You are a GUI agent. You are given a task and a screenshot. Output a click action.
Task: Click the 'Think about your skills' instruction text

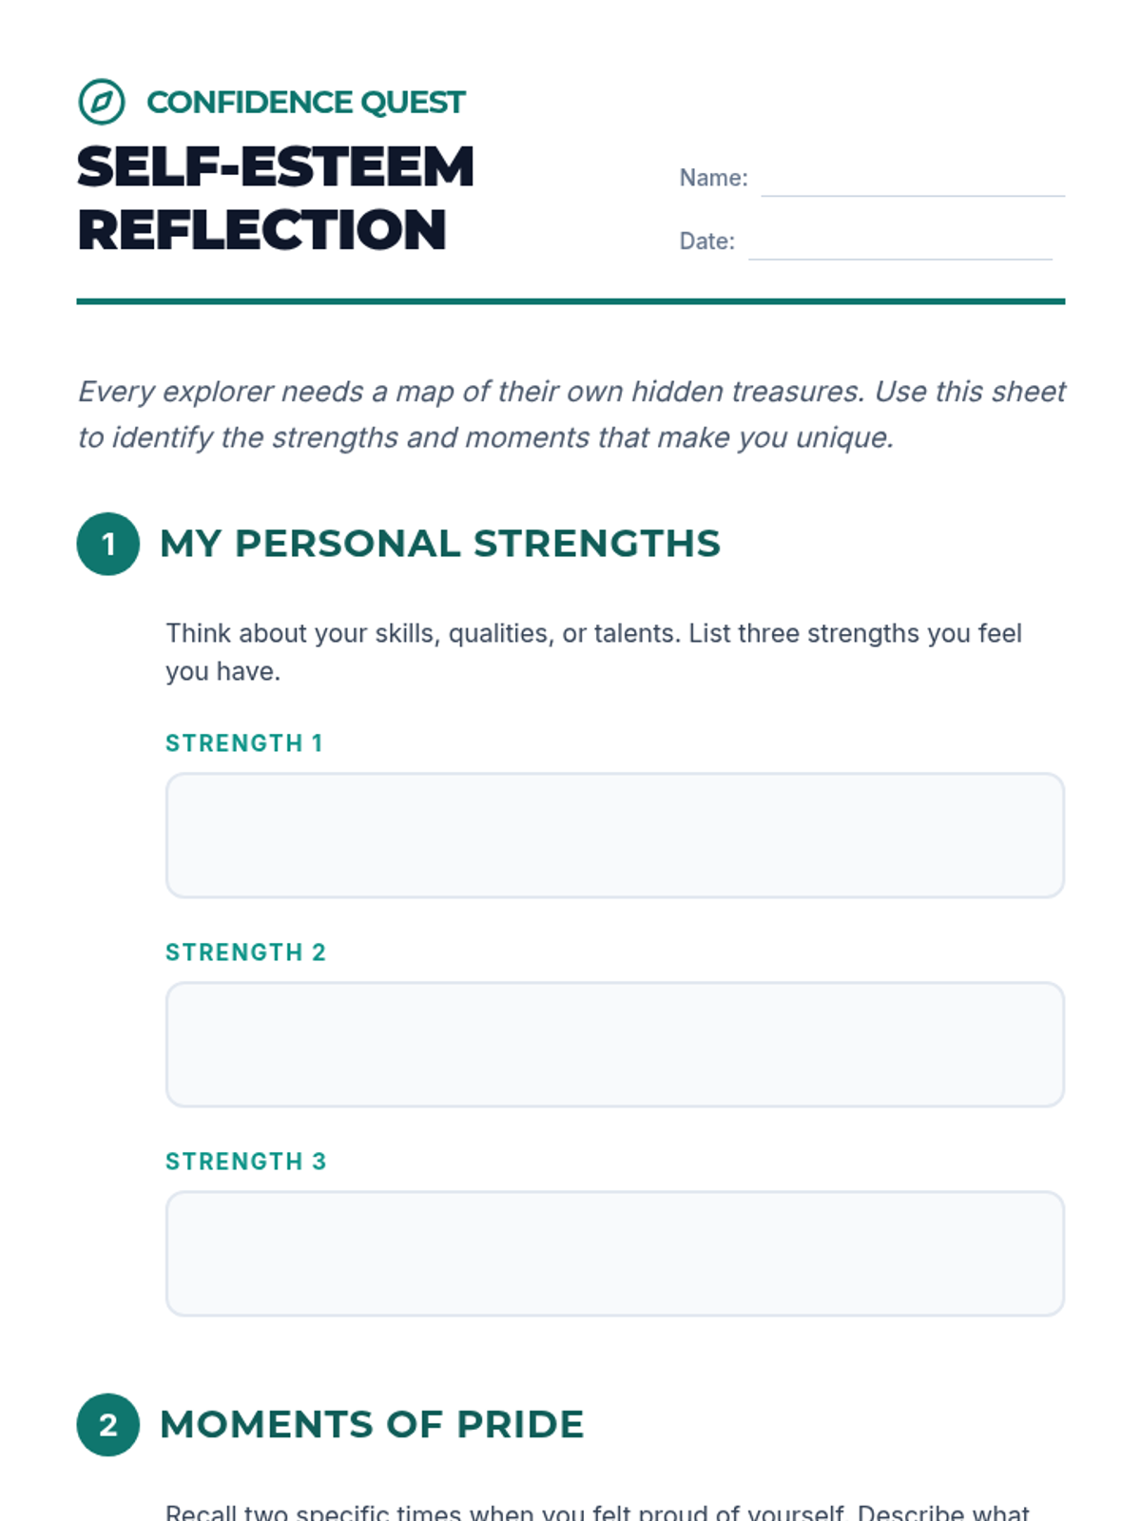pos(594,652)
